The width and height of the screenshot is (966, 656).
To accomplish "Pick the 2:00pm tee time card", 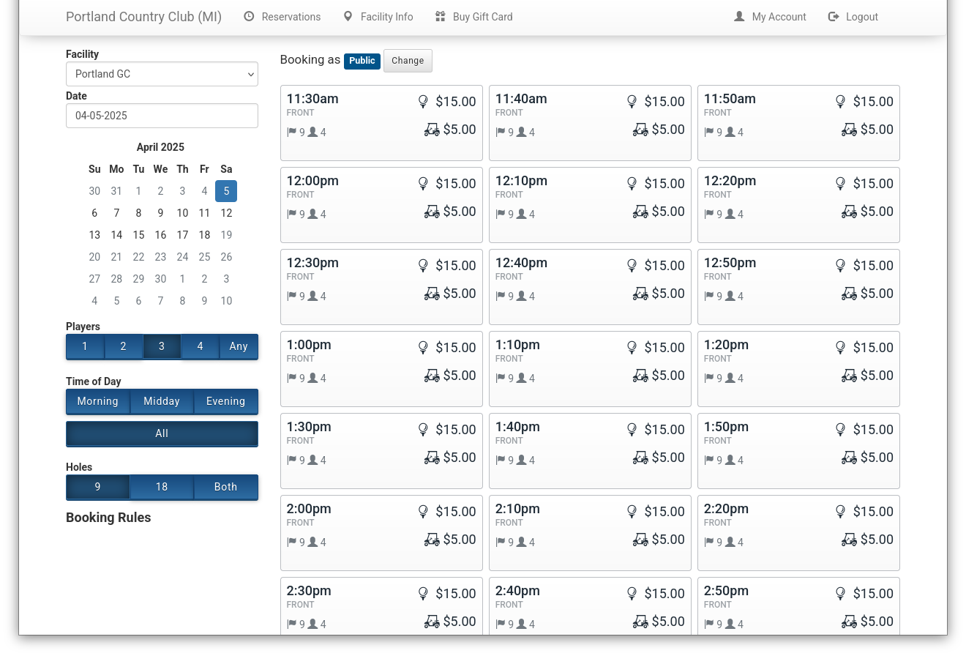I will (381, 532).
